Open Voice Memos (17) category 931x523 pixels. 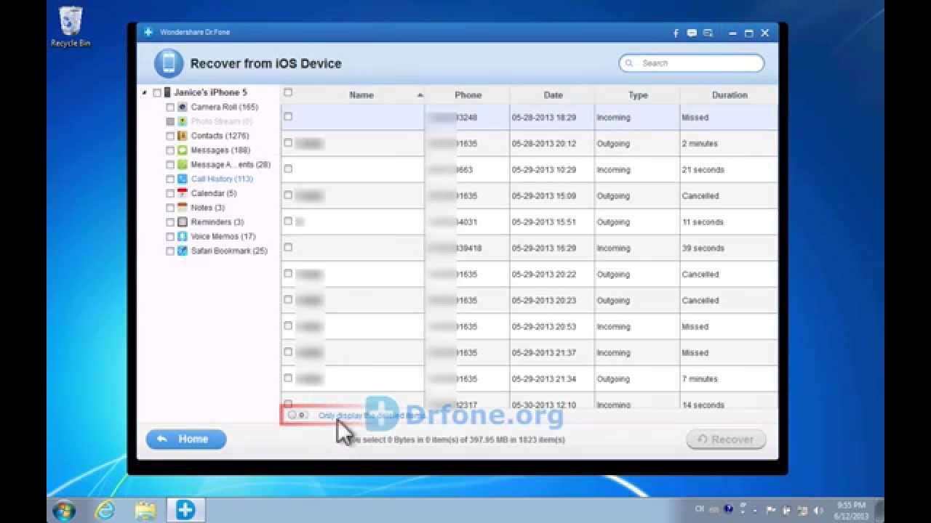coord(223,237)
